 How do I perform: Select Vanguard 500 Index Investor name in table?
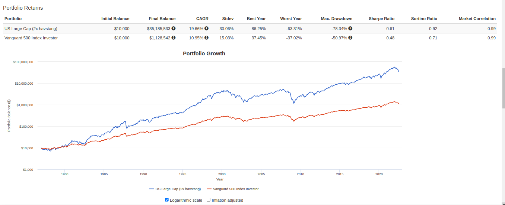31,38
